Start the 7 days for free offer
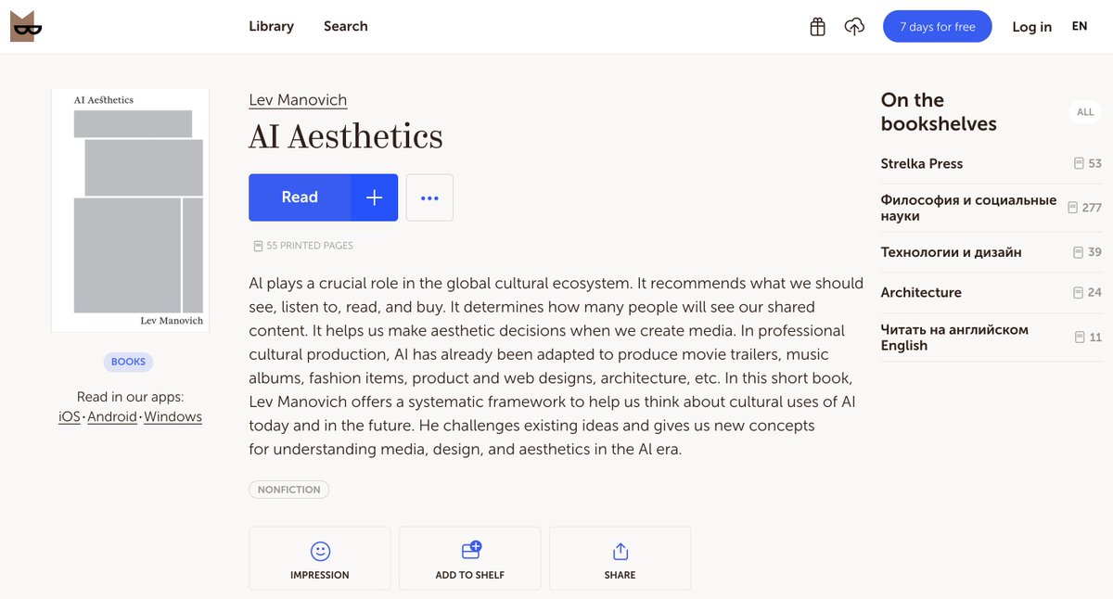1113x599 pixels. (x=938, y=27)
